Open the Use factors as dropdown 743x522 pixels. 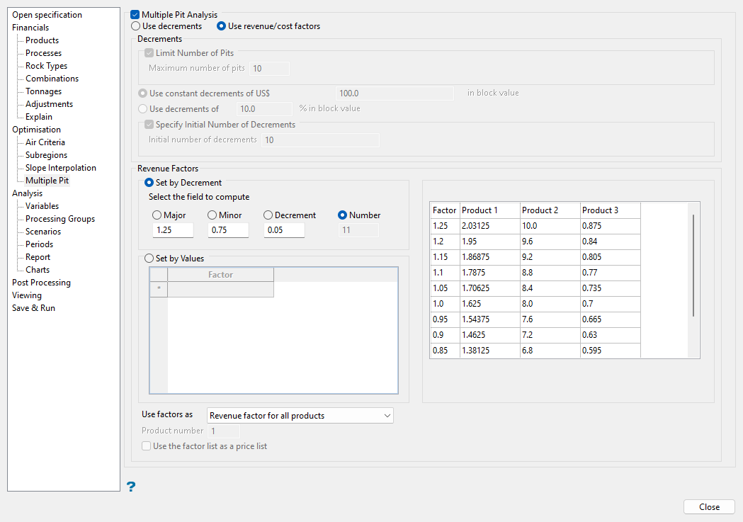point(300,416)
